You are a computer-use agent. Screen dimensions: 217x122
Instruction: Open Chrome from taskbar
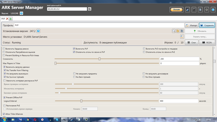coord(28,120)
